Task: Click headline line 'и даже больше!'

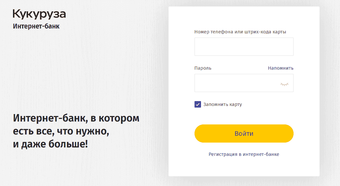Action: (50, 144)
